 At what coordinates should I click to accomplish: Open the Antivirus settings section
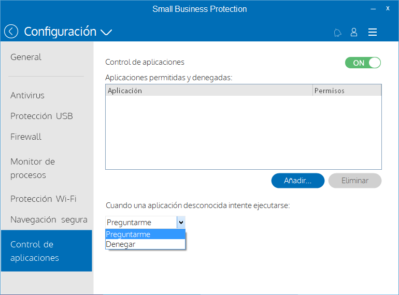pyautogui.click(x=27, y=95)
